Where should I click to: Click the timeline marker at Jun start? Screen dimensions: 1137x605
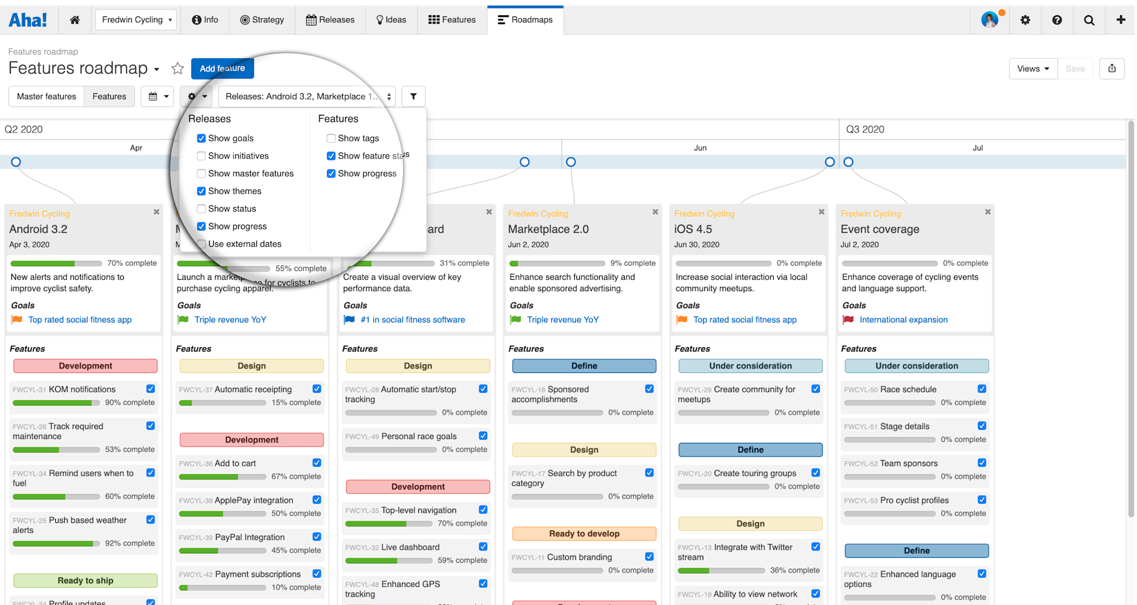pos(571,162)
